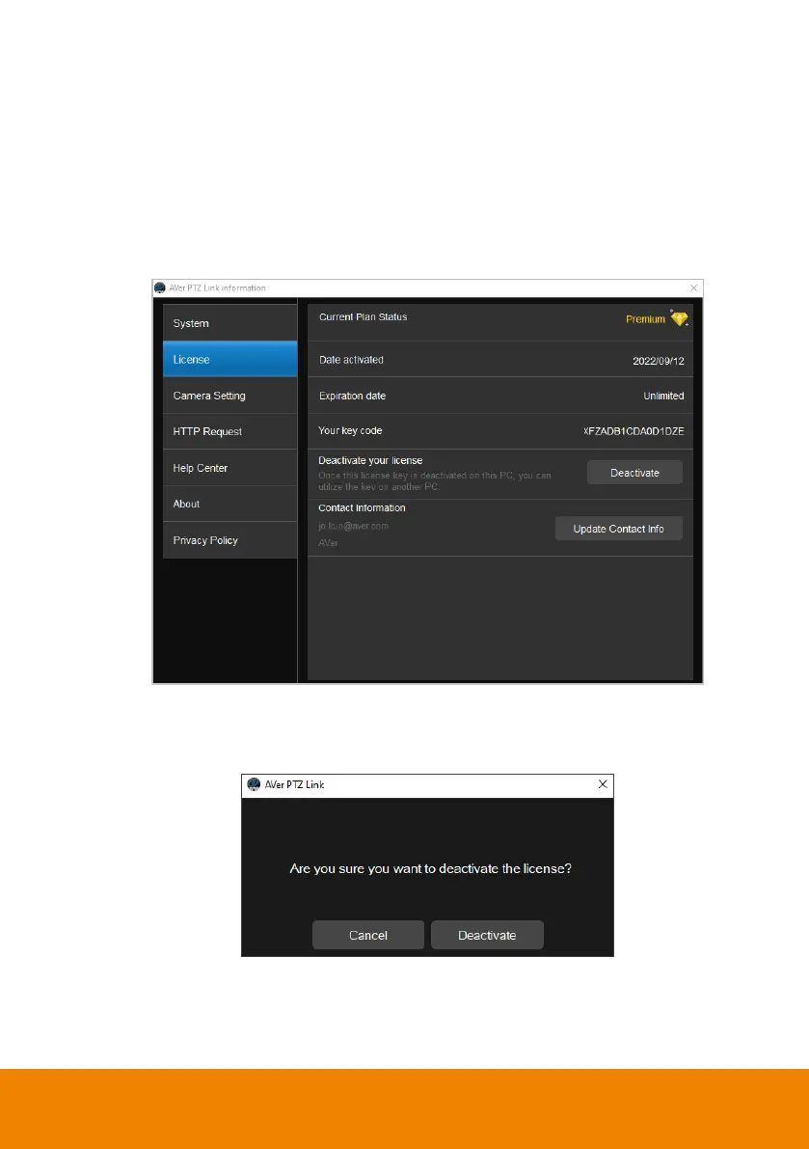Go to Camera Setting section
The height and width of the screenshot is (1149, 809).
(229, 396)
